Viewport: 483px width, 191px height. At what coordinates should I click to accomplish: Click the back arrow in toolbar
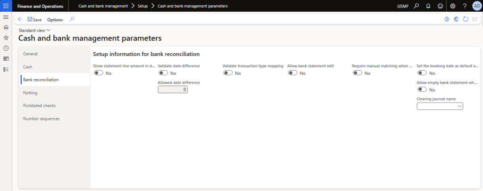coord(21,19)
